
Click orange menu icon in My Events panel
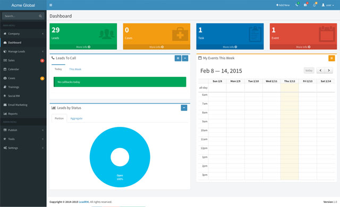coord(331,58)
